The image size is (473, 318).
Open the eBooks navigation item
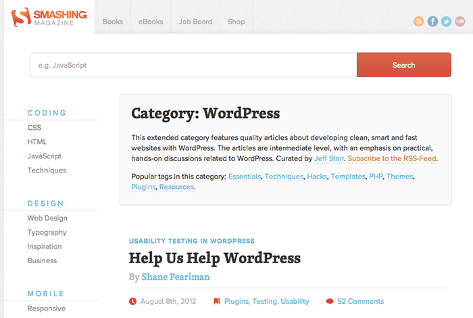(x=151, y=22)
